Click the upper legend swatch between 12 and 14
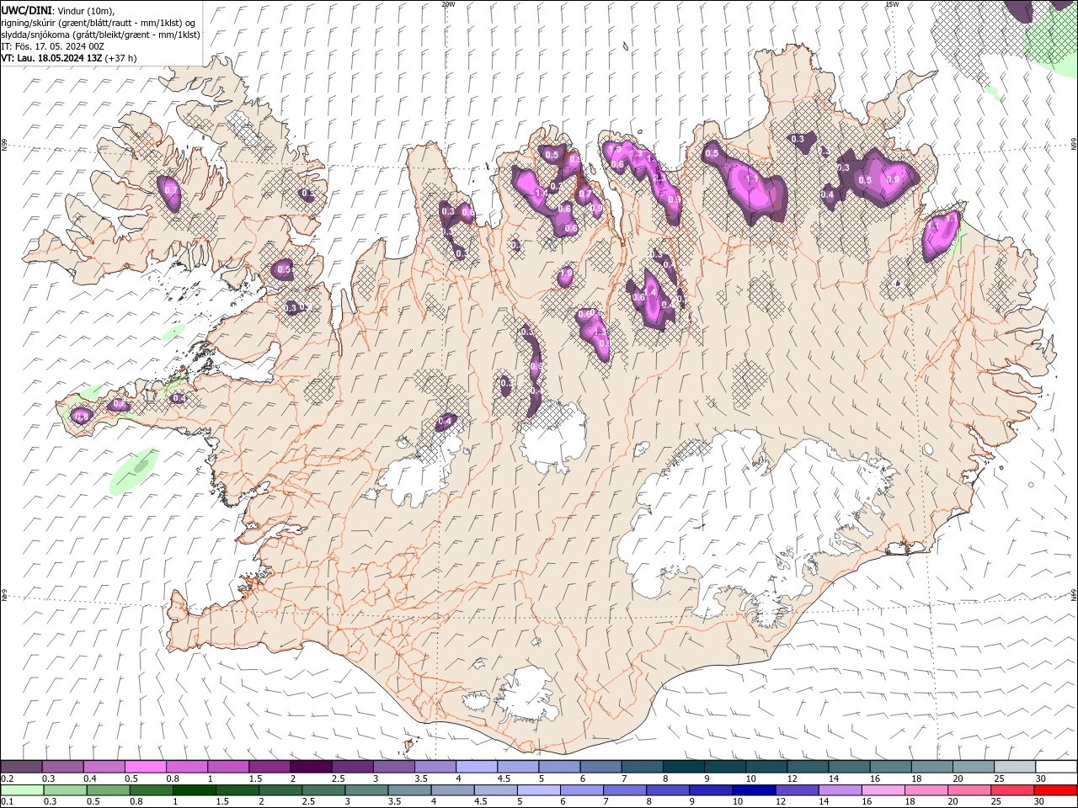The width and height of the screenshot is (1078, 808). pos(808,766)
